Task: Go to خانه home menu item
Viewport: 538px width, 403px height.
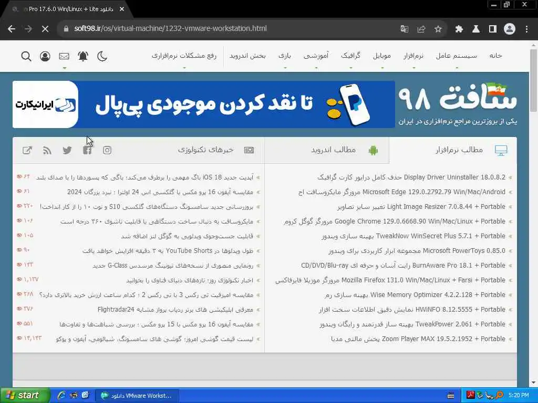Action: [496, 56]
